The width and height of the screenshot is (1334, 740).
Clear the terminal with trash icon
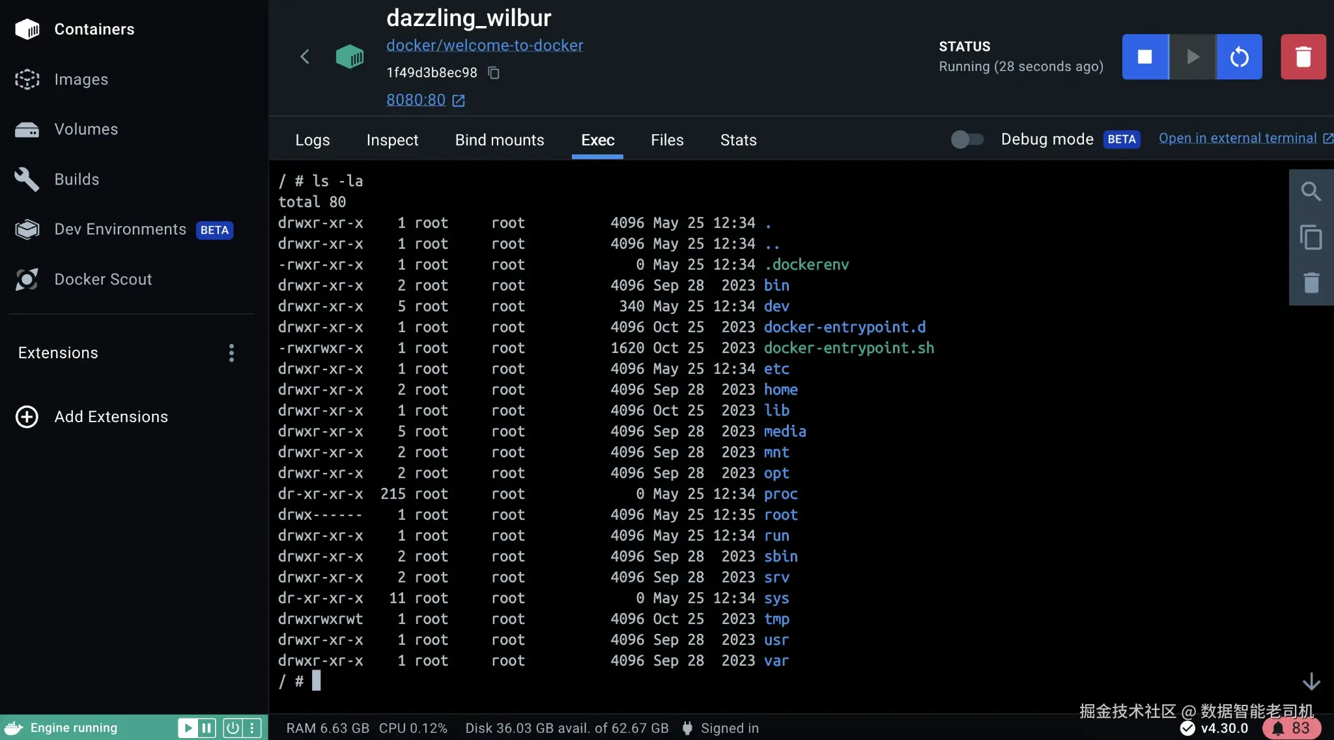pos(1311,283)
